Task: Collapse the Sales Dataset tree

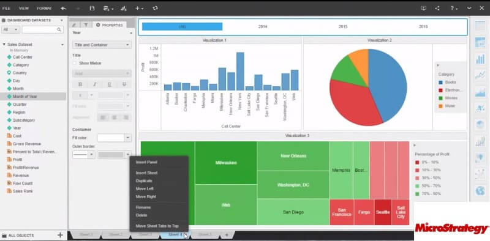Action: (4, 45)
